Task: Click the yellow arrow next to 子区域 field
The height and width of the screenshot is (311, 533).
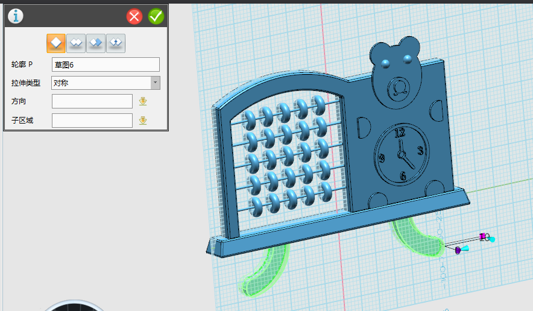Action: point(143,121)
